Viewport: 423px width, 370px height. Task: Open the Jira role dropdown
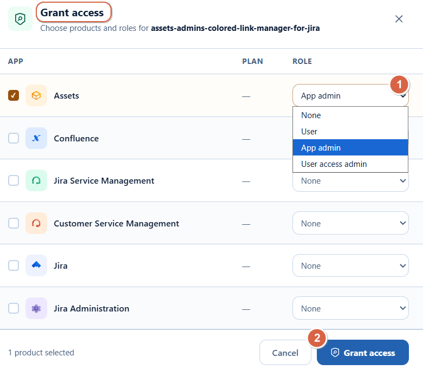tap(350, 265)
